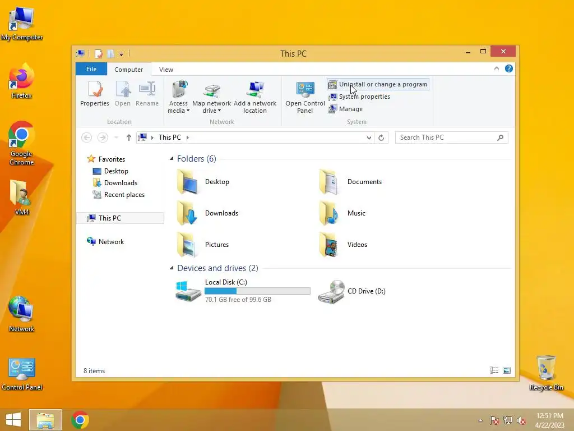Open Help with the question mark icon
This screenshot has width=574, height=431.
point(509,68)
